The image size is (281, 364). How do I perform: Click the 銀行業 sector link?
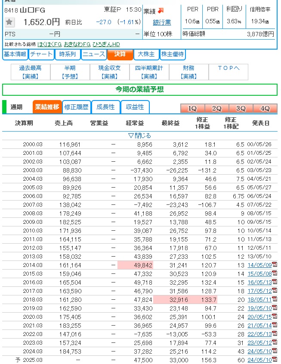click(162, 22)
